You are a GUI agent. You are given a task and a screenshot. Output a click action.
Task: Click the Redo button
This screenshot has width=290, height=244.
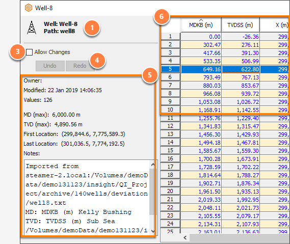click(x=80, y=66)
